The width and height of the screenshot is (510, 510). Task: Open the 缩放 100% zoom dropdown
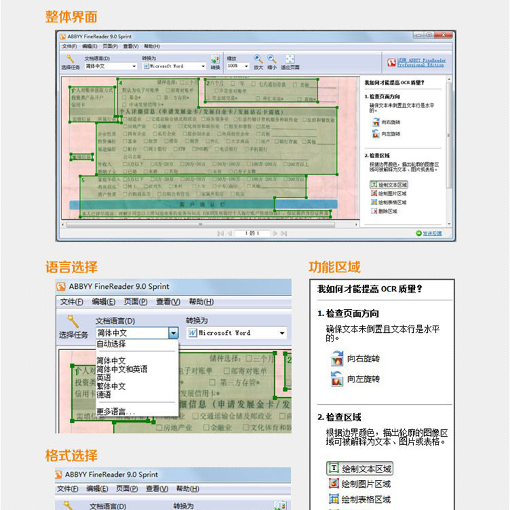coord(238,66)
